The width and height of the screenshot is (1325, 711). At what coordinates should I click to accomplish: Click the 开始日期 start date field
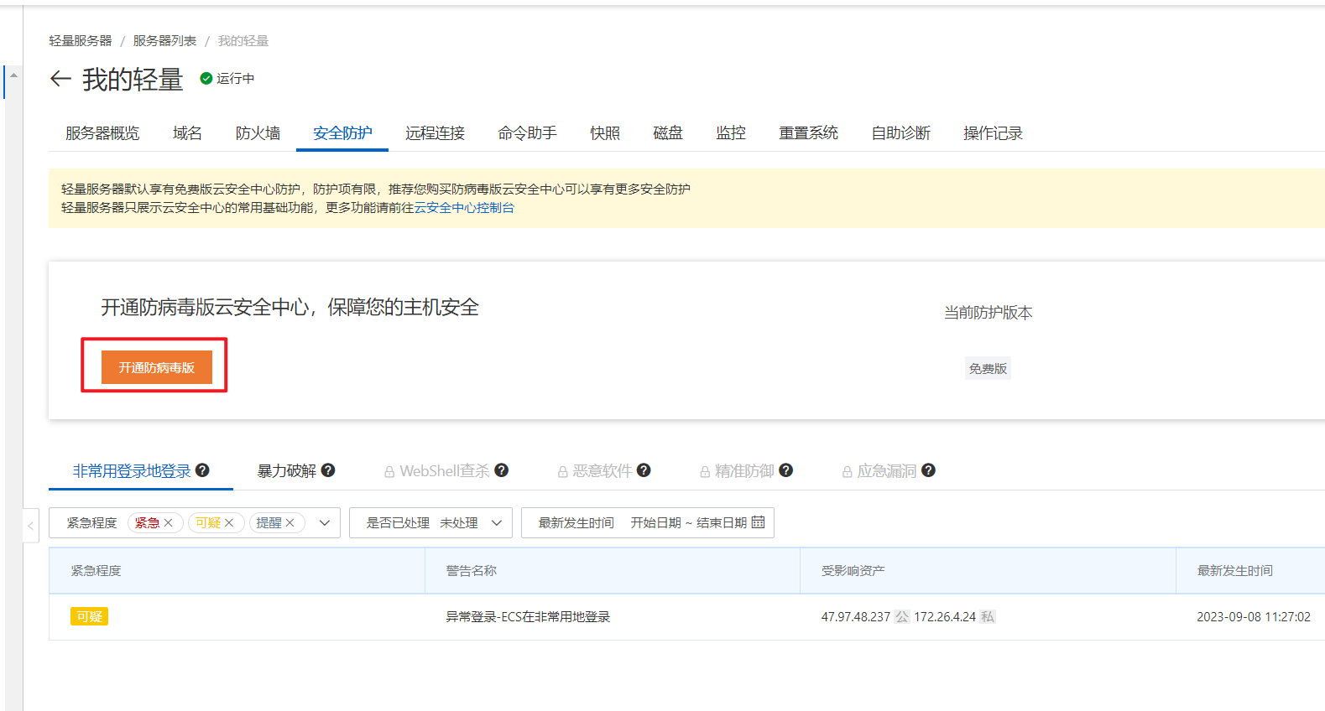click(x=655, y=522)
